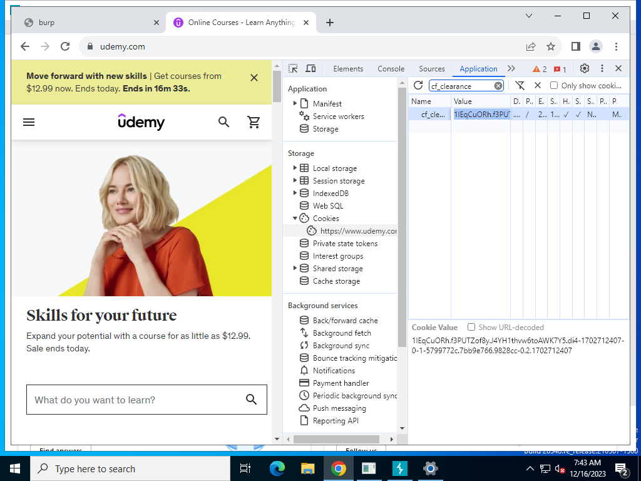641x481 pixels.
Task: Expand the Manifest tree item
Action: (295, 103)
